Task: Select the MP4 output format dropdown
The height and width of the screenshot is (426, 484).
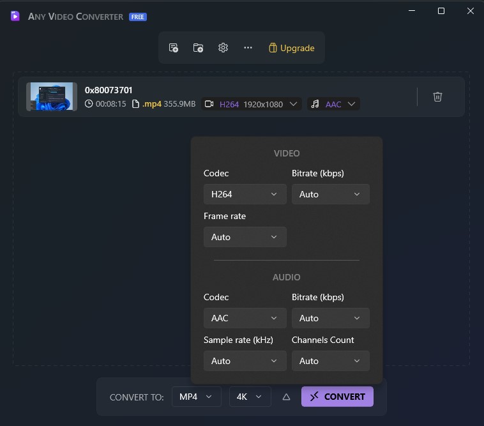Action: pos(196,397)
